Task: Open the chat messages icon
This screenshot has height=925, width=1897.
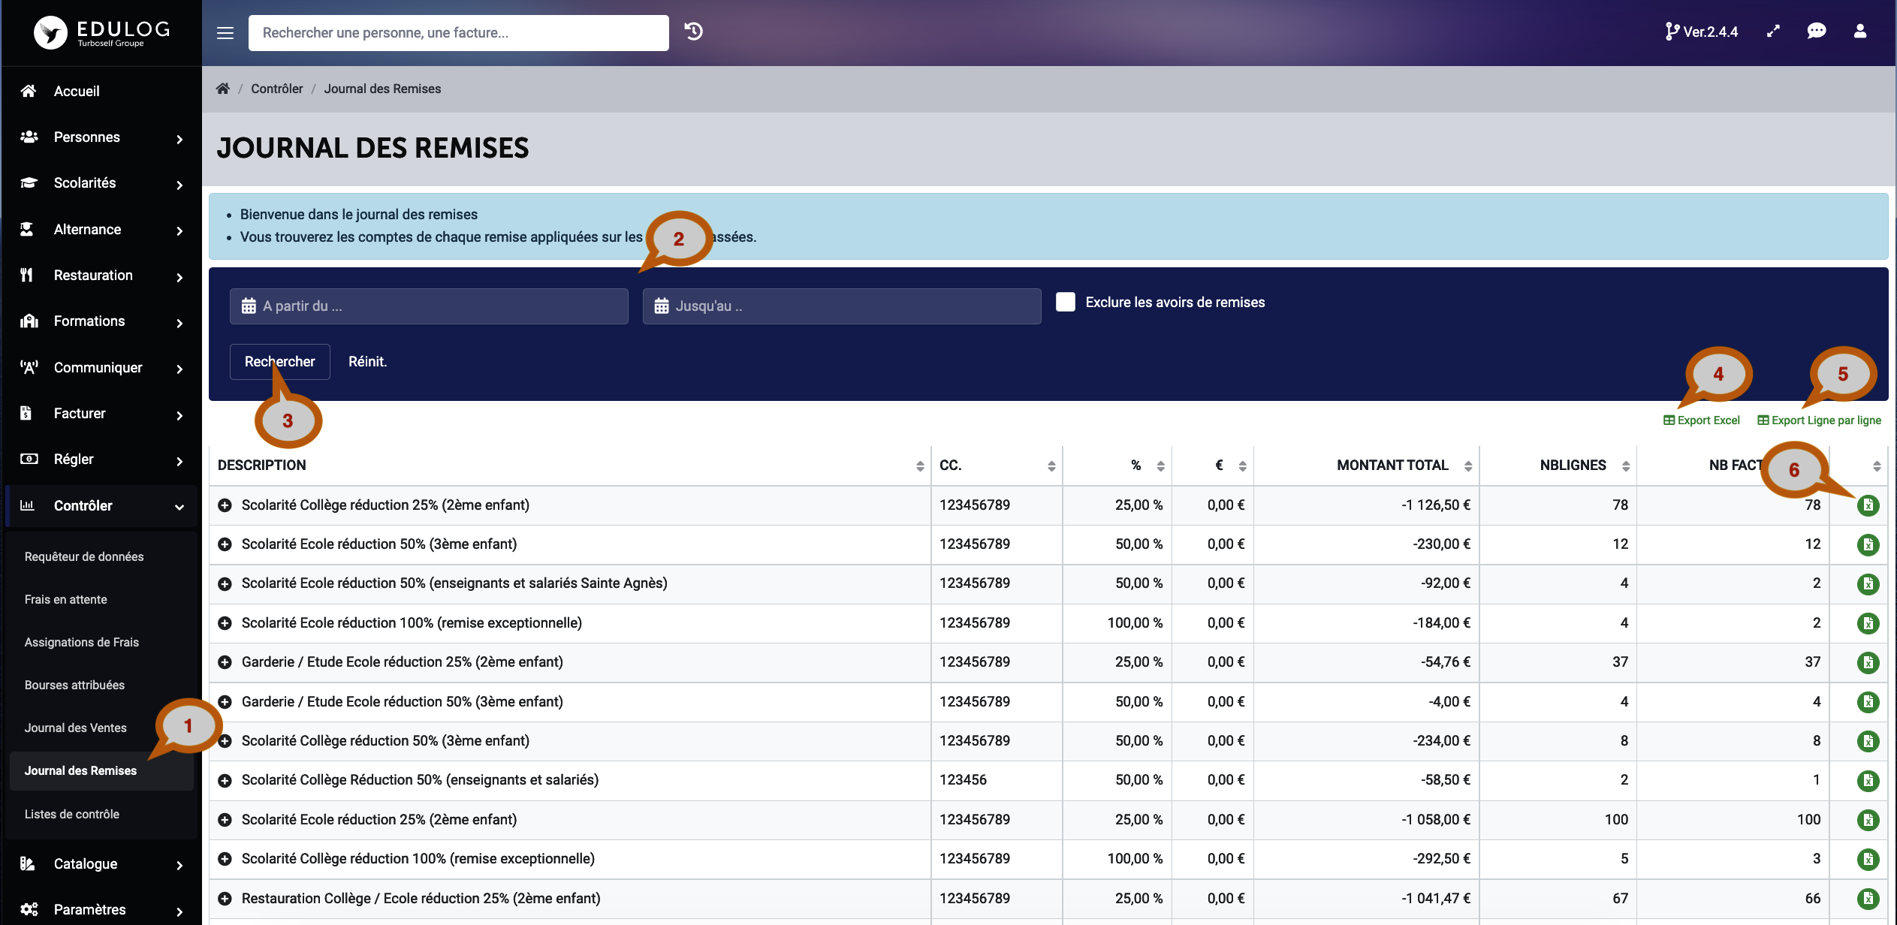Action: pyautogui.click(x=1817, y=32)
